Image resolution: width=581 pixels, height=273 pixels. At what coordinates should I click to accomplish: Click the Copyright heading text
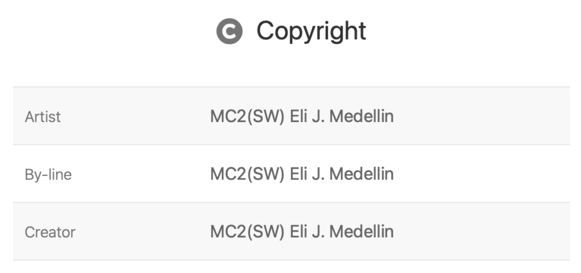click(311, 31)
